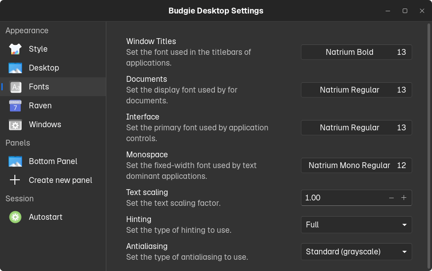The height and width of the screenshot is (271, 432).
Task: Go to the Raven settings page
Action: (40, 106)
